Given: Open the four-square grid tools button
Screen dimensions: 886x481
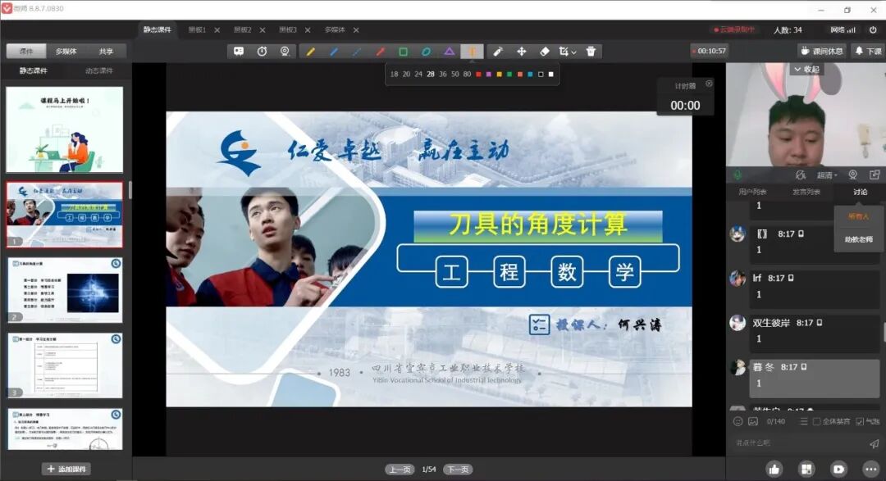Looking at the screenshot, I should click(806, 469).
